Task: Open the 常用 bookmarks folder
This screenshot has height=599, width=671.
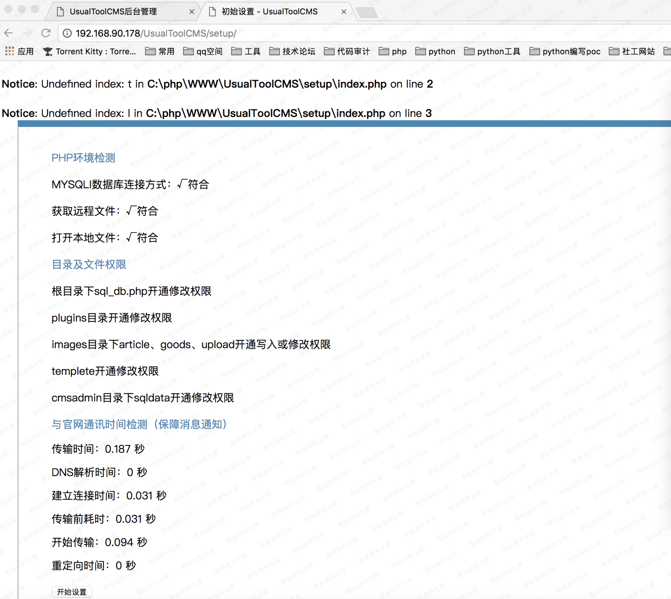Action: pyautogui.click(x=160, y=51)
